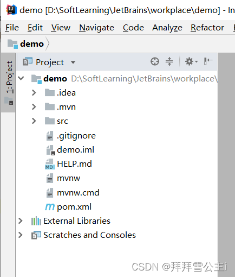Select the .gitignore file
The height and width of the screenshot is (277, 235).
76,136
